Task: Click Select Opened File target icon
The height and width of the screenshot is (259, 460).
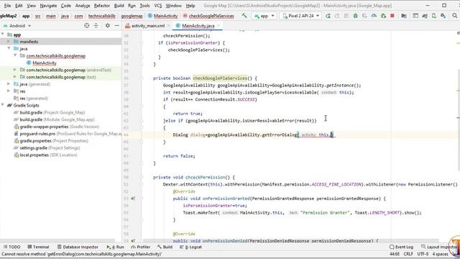Action: tap(86, 26)
